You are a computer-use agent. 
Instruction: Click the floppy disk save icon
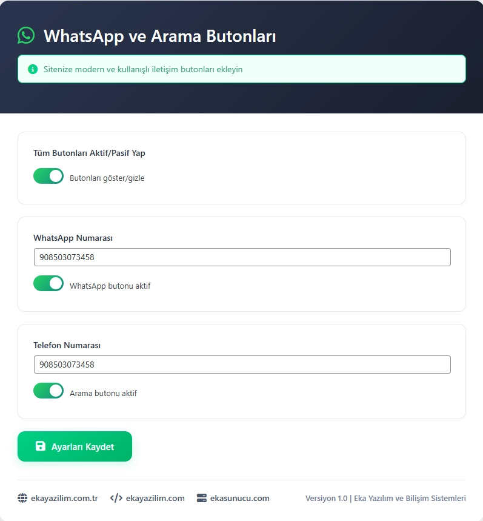(41, 446)
